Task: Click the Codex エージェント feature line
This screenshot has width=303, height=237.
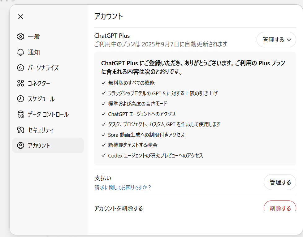Action: [156, 156]
